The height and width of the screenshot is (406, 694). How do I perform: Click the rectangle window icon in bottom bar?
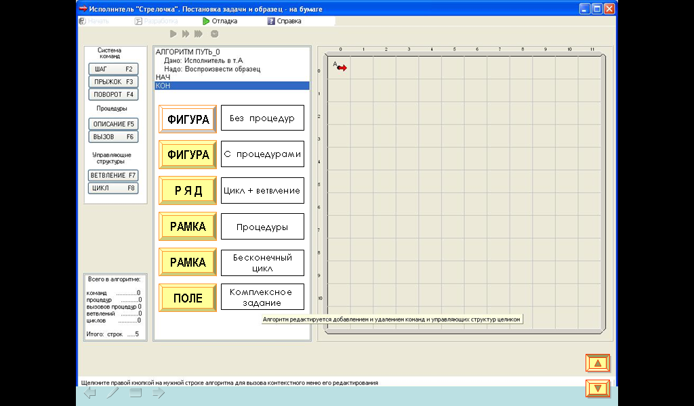136,392
